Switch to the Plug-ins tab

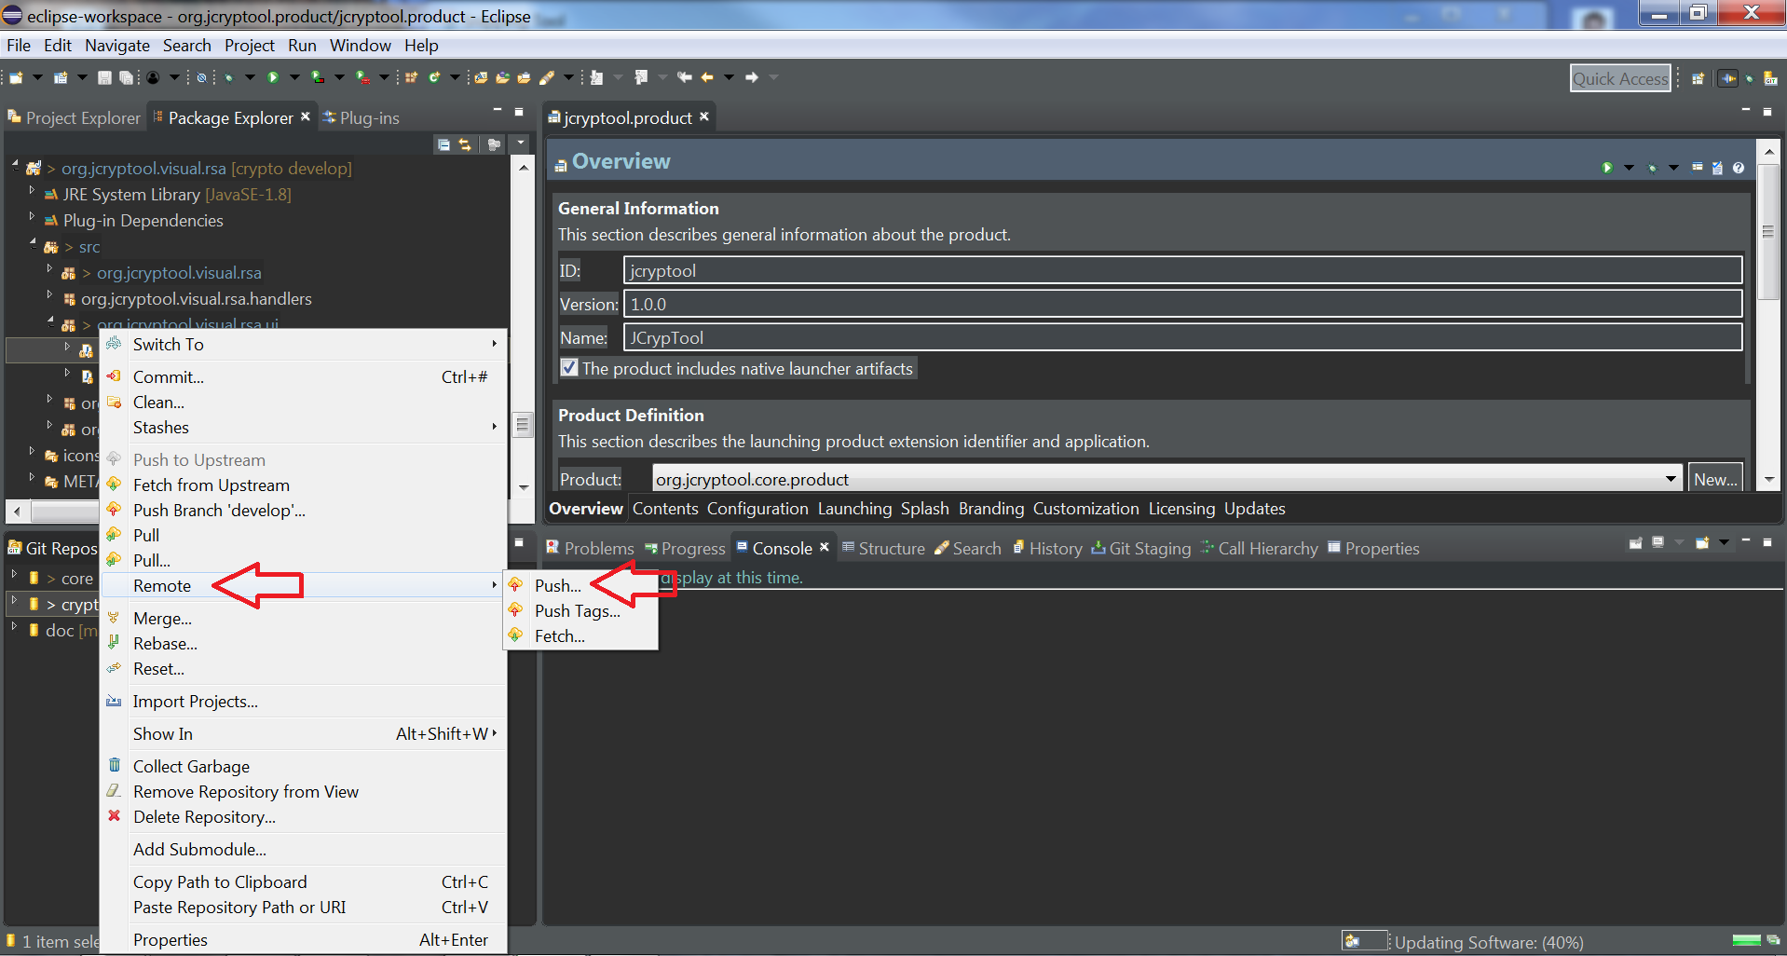click(361, 117)
